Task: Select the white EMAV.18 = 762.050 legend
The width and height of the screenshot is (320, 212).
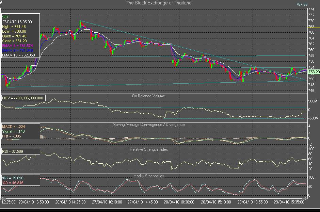Action: 18,55
